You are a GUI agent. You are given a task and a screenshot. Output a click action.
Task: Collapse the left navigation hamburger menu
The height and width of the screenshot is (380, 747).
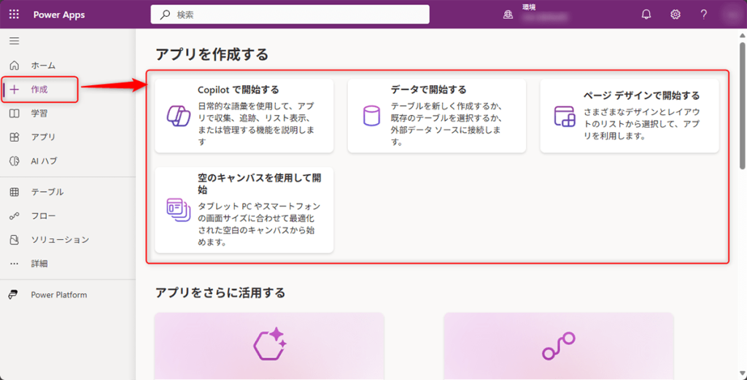coord(15,41)
